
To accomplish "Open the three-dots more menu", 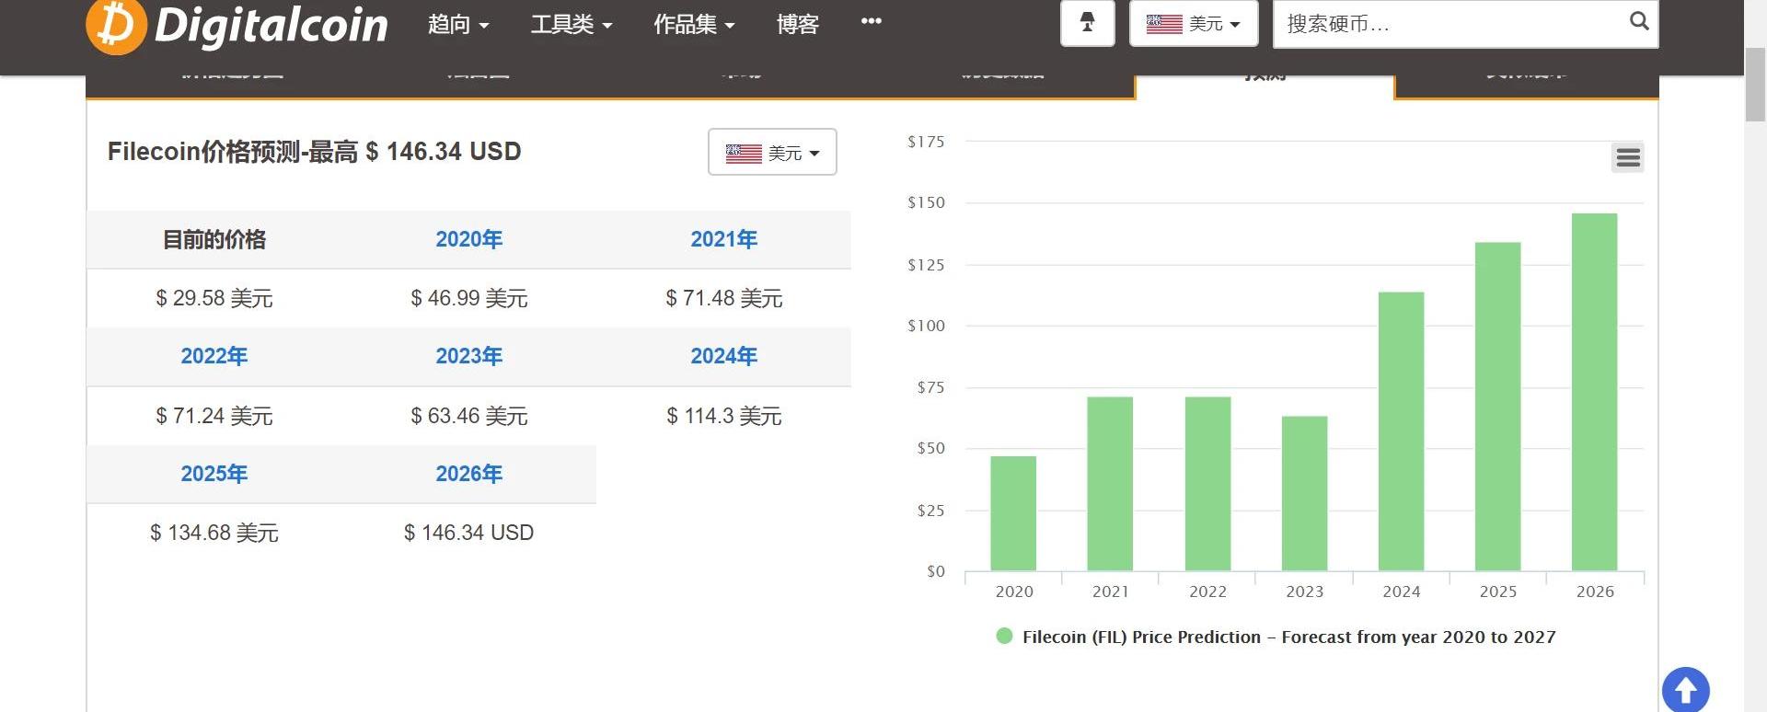I will pos(871,21).
